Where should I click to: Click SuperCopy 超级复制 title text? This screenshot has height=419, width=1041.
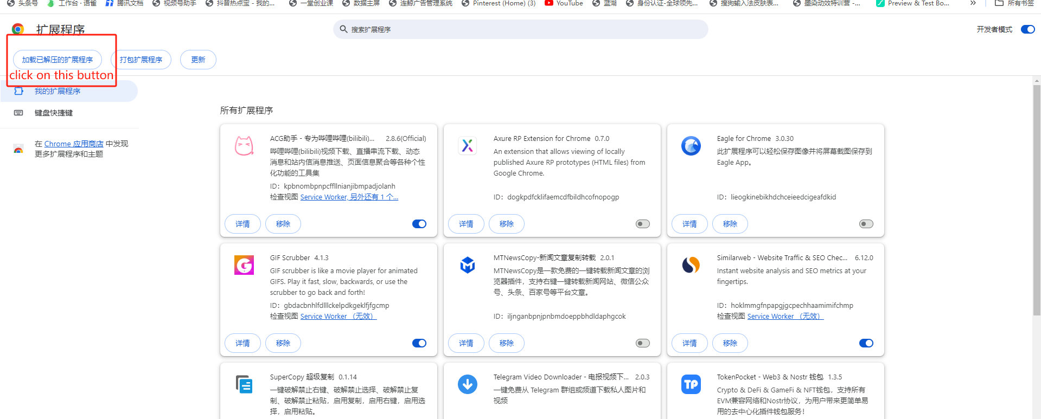(302, 377)
